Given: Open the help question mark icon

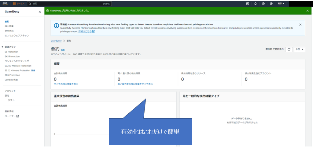Looking at the screenshot, I should click(x=263, y=4).
